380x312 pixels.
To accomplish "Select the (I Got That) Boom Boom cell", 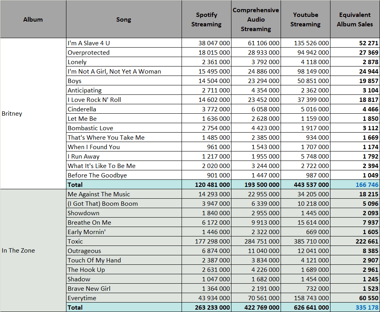I will coord(124,203).
